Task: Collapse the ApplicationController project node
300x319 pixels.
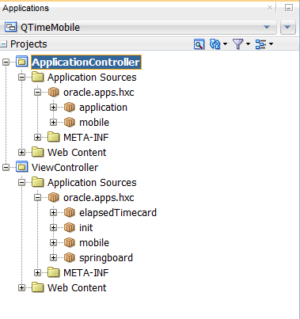Action: tap(6, 63)
